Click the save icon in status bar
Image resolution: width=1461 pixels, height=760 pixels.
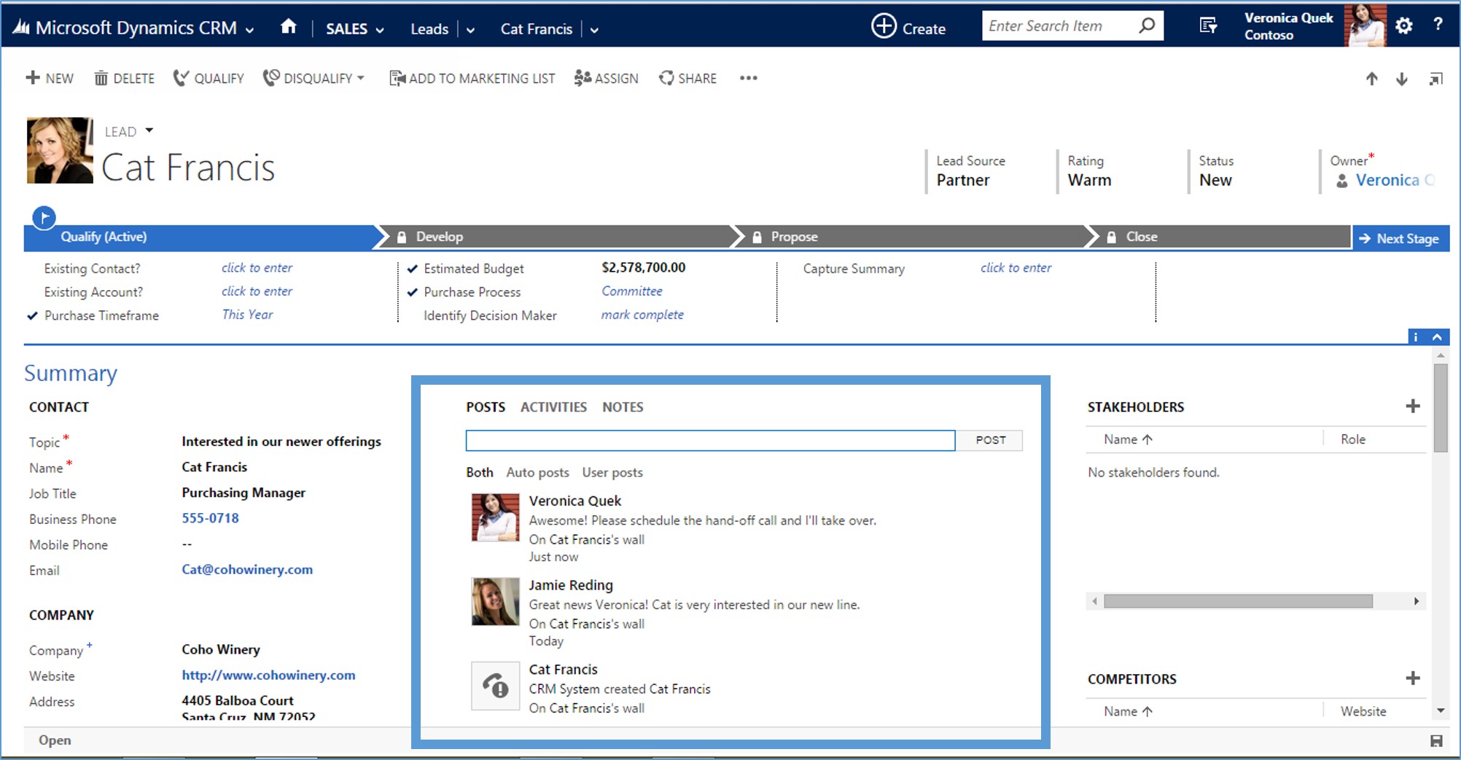[x=1435, y=741]
